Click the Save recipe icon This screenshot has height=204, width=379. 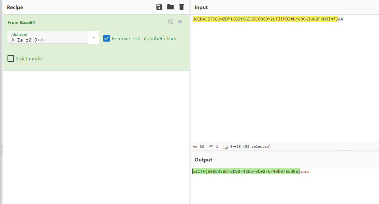(x=159, y=7)
